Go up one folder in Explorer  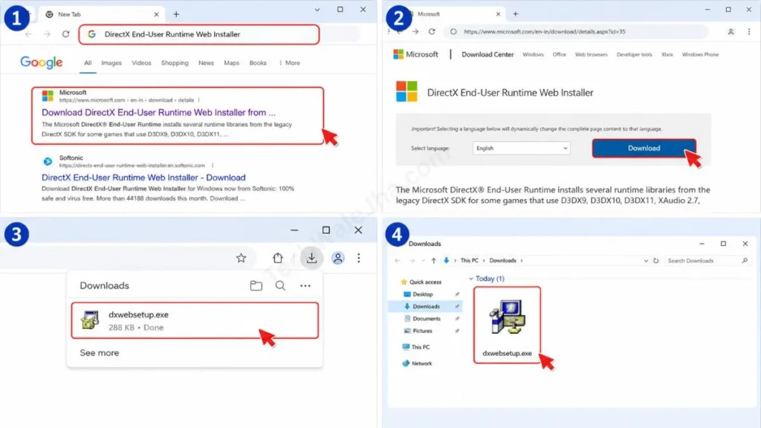(433, 261)
